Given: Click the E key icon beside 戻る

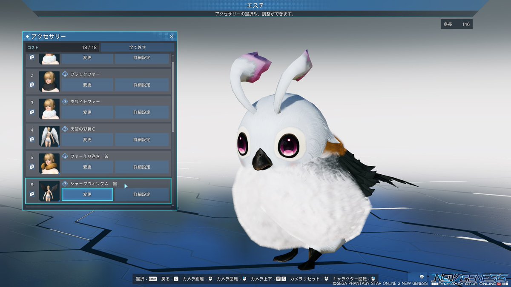Looking at the screenshot, I should (x=176, y=279).
